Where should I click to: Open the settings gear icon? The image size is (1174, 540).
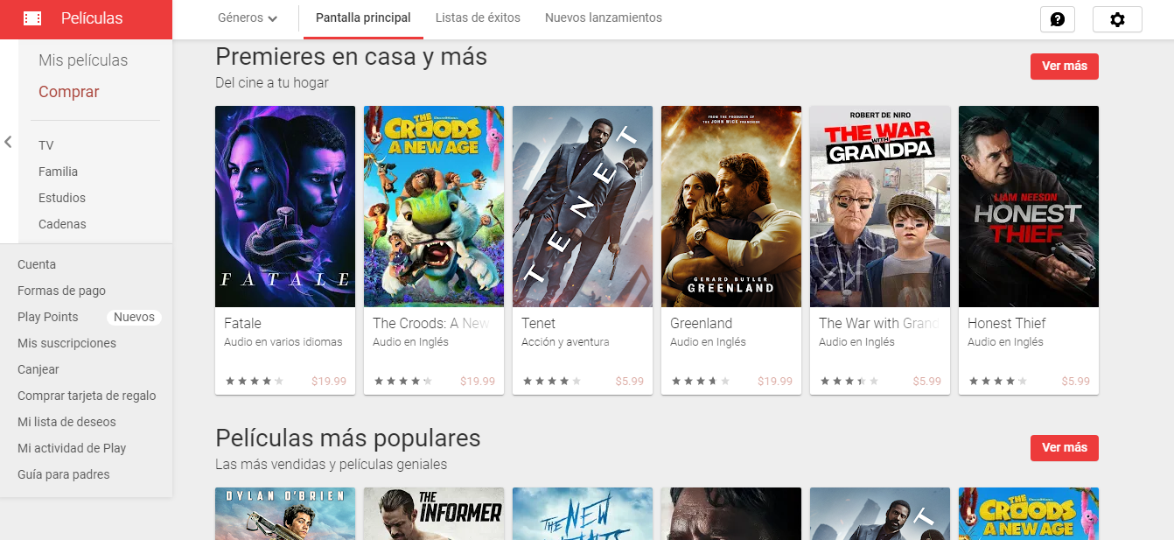[1117, 19]
